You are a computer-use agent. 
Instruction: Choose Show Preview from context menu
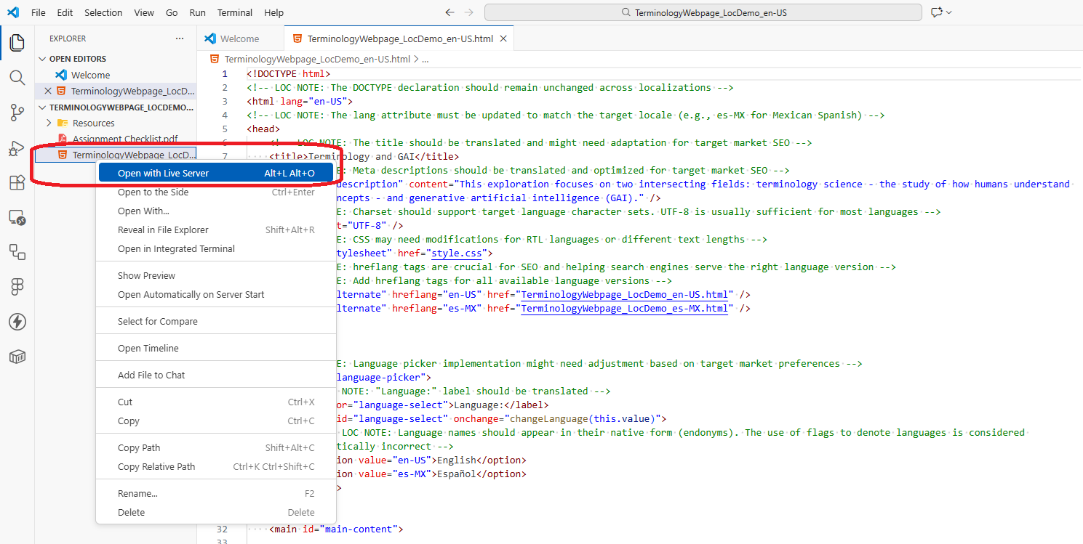[216, 276]
